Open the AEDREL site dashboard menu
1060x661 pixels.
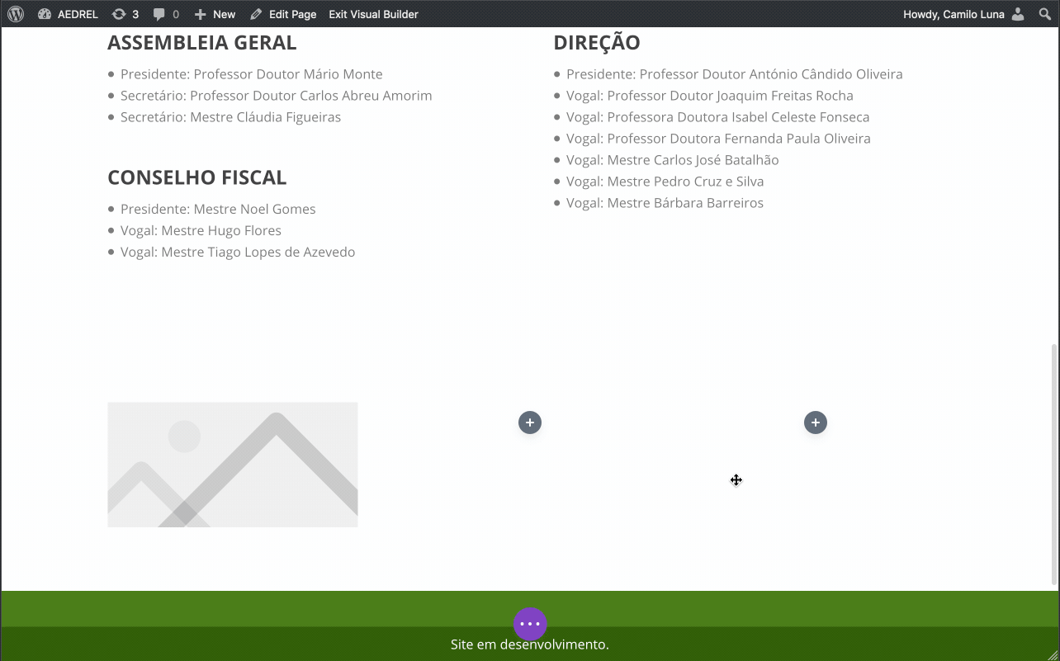coord(68,14)
